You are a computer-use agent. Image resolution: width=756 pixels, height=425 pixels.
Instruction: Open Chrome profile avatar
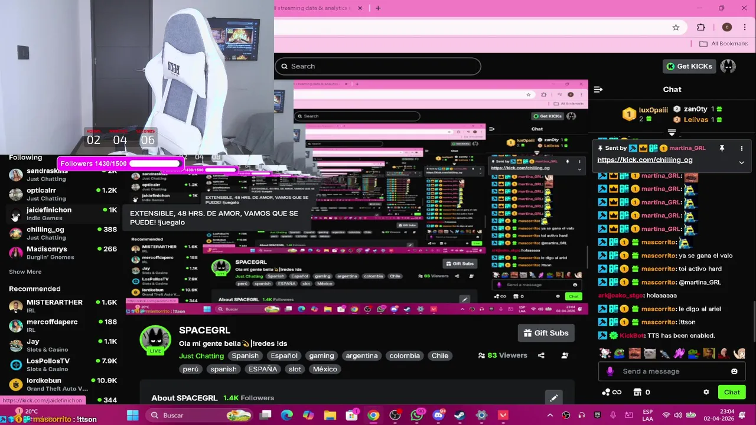727,27
